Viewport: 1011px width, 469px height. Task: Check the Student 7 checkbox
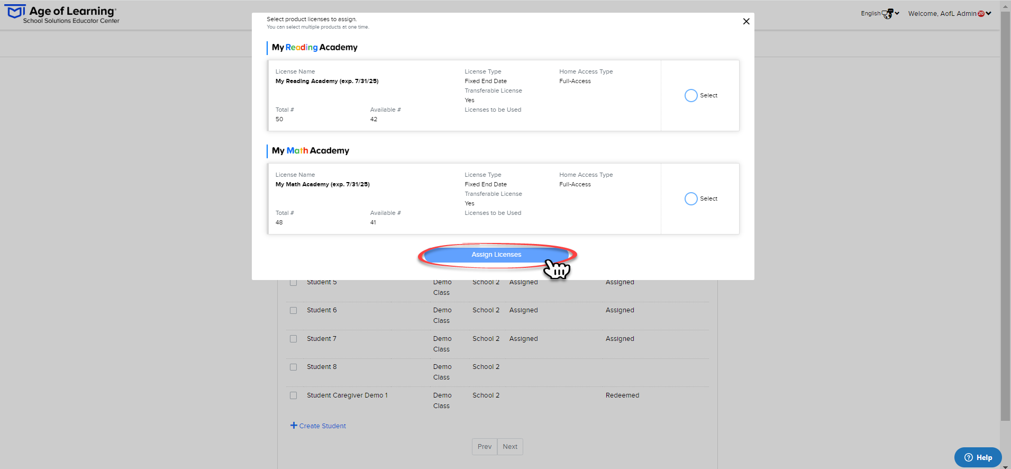pos(293,339)
